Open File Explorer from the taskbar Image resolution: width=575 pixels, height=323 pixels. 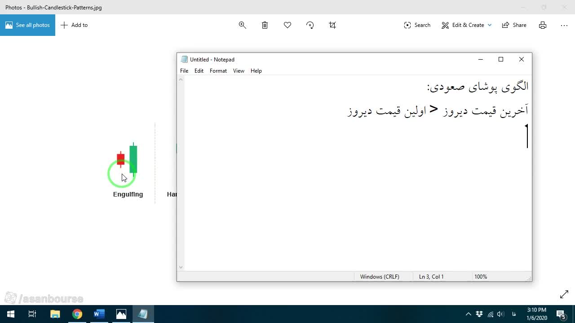(x=55, y=314)
